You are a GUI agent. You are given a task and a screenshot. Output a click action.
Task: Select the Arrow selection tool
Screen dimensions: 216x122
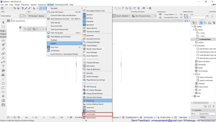click(3, 22)
